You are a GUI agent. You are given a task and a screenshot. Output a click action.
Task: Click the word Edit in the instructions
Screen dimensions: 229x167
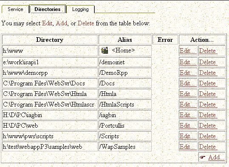[47, 23]
